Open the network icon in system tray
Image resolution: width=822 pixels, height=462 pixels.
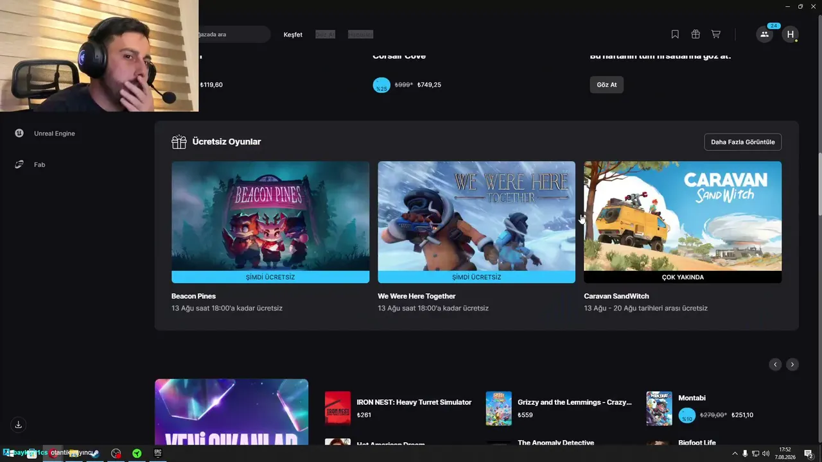(x=755, y=454)
